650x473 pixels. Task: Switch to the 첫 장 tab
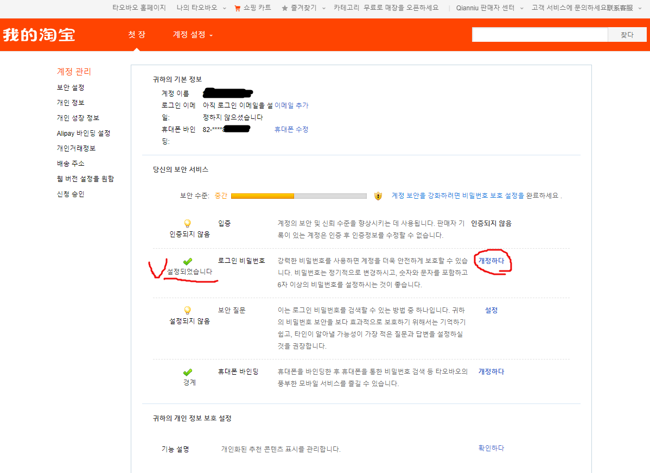pyautogui.click(x=136, y=34)
